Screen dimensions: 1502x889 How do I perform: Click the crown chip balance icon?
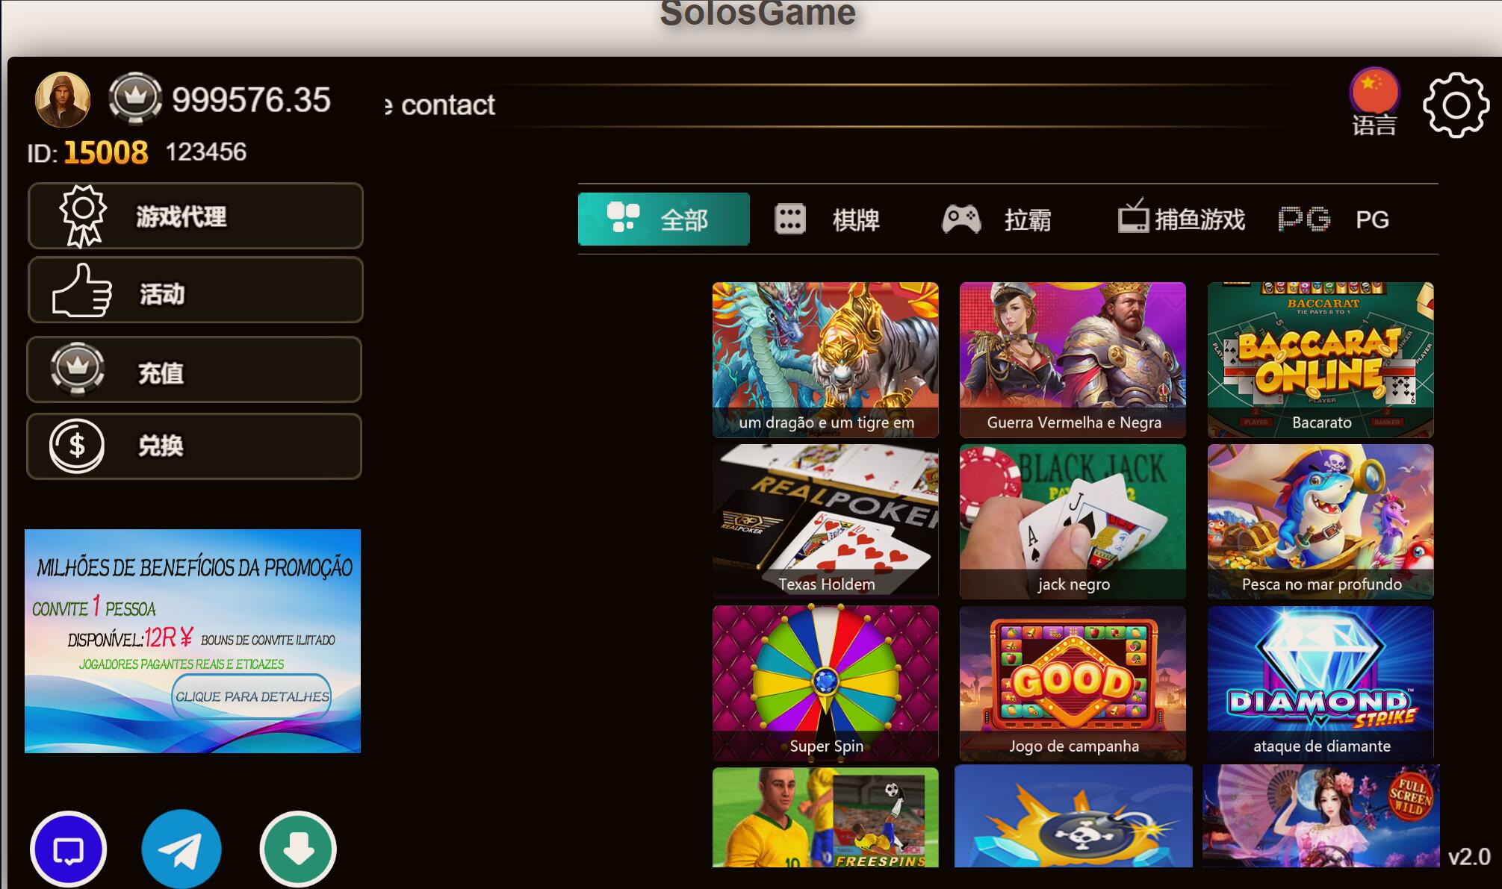tap(135, 98)
